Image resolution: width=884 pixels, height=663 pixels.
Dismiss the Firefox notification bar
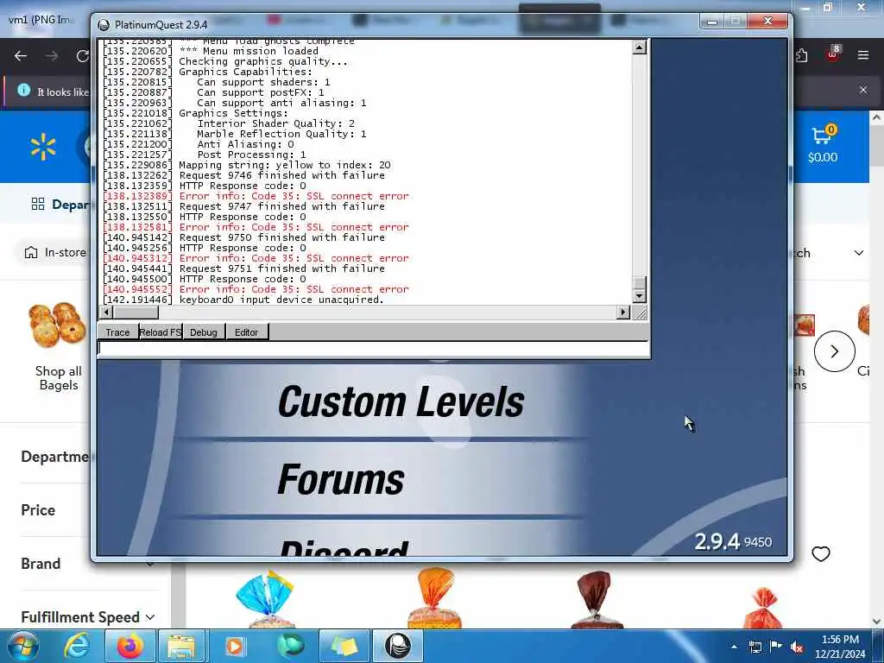(863, 90)
